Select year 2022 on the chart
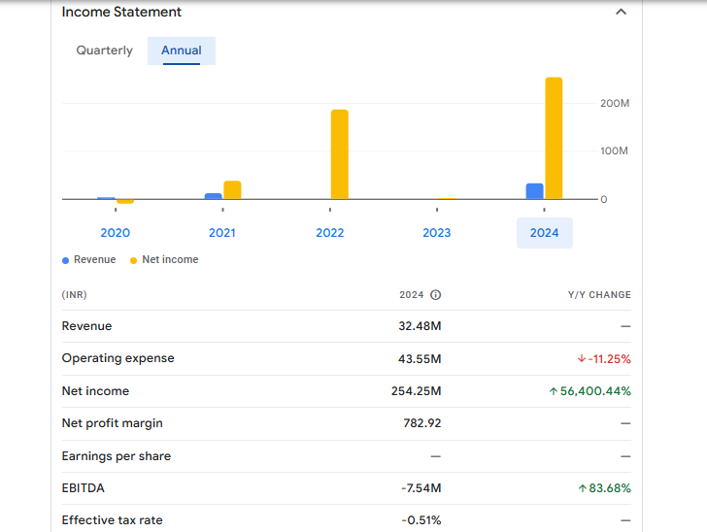 pyautogui.click(x=329, y=233)
